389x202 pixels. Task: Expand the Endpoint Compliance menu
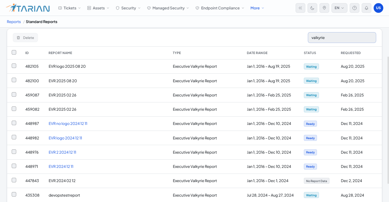pos(220,8)
